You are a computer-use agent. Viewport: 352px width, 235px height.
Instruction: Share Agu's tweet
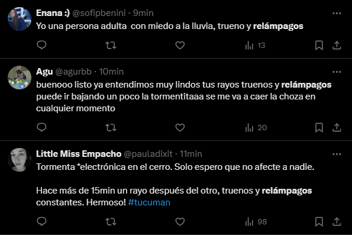(x=337, y=127)
